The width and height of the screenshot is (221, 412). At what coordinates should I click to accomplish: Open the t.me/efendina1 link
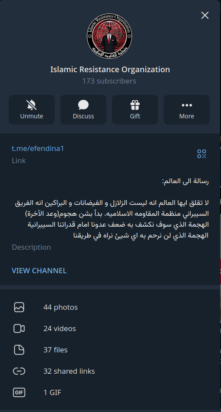(38, 148)
